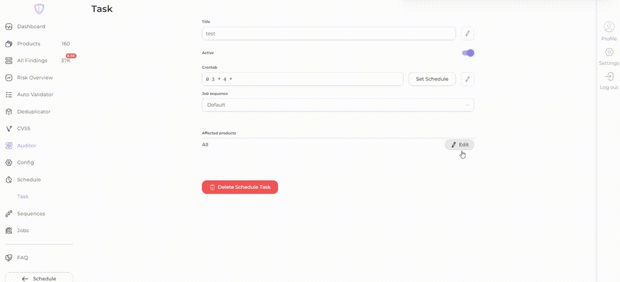Open the Deduplicator stack icon
Screen dimensions: 620x282
pos(9,111)
